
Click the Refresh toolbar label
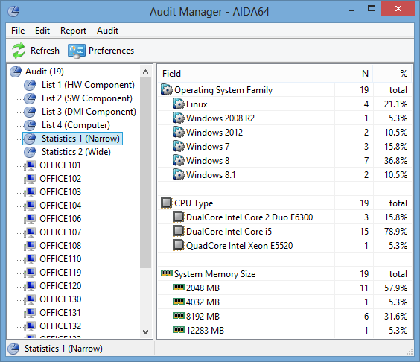coord(45,51)
